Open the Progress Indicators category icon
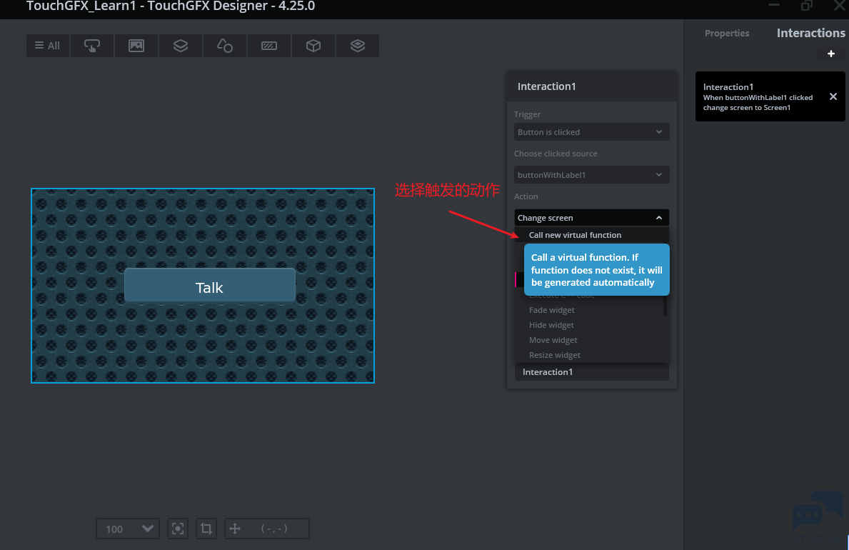This screenshot has height=550, width=849. tap(269, 46)
